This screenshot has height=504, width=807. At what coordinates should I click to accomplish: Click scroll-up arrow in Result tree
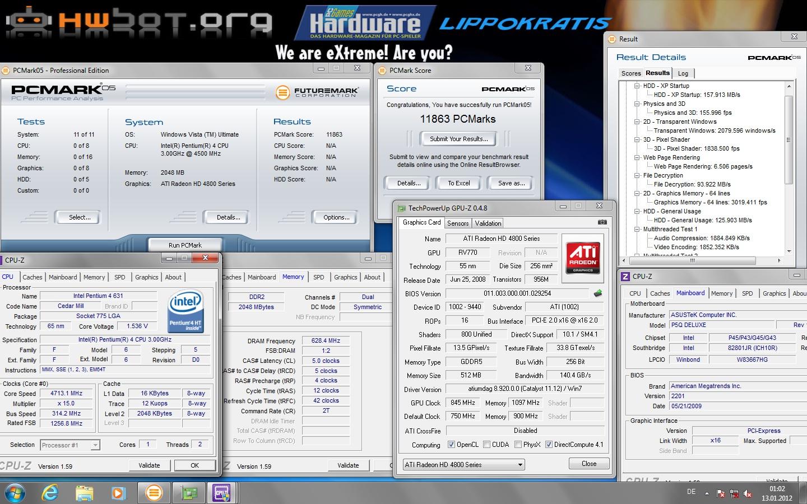coord(789,86)
